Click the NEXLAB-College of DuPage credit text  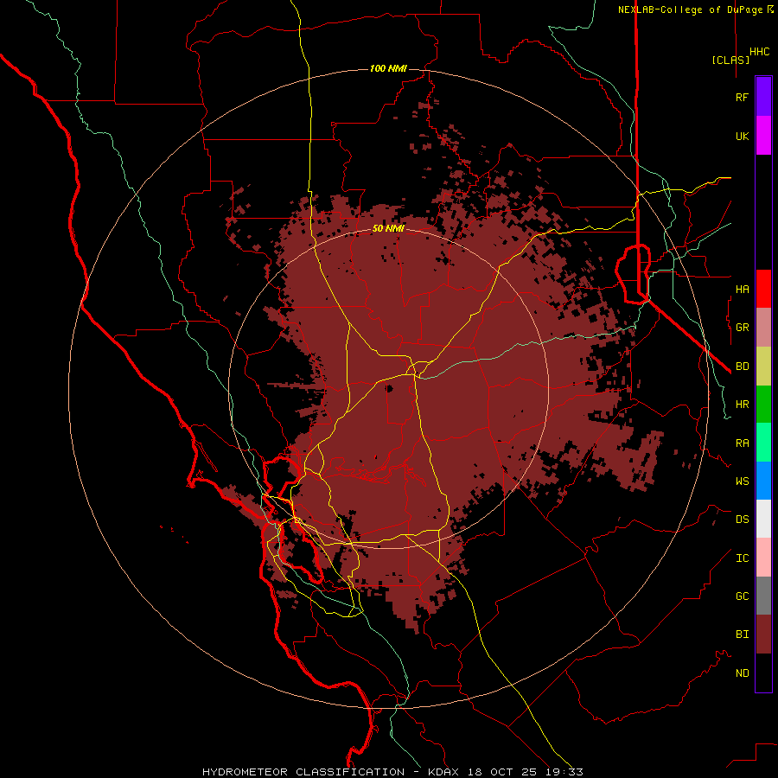(x=690, y=10)
